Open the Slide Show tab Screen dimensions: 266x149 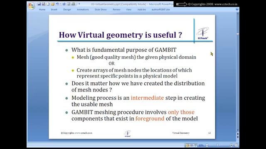(101, 10)
